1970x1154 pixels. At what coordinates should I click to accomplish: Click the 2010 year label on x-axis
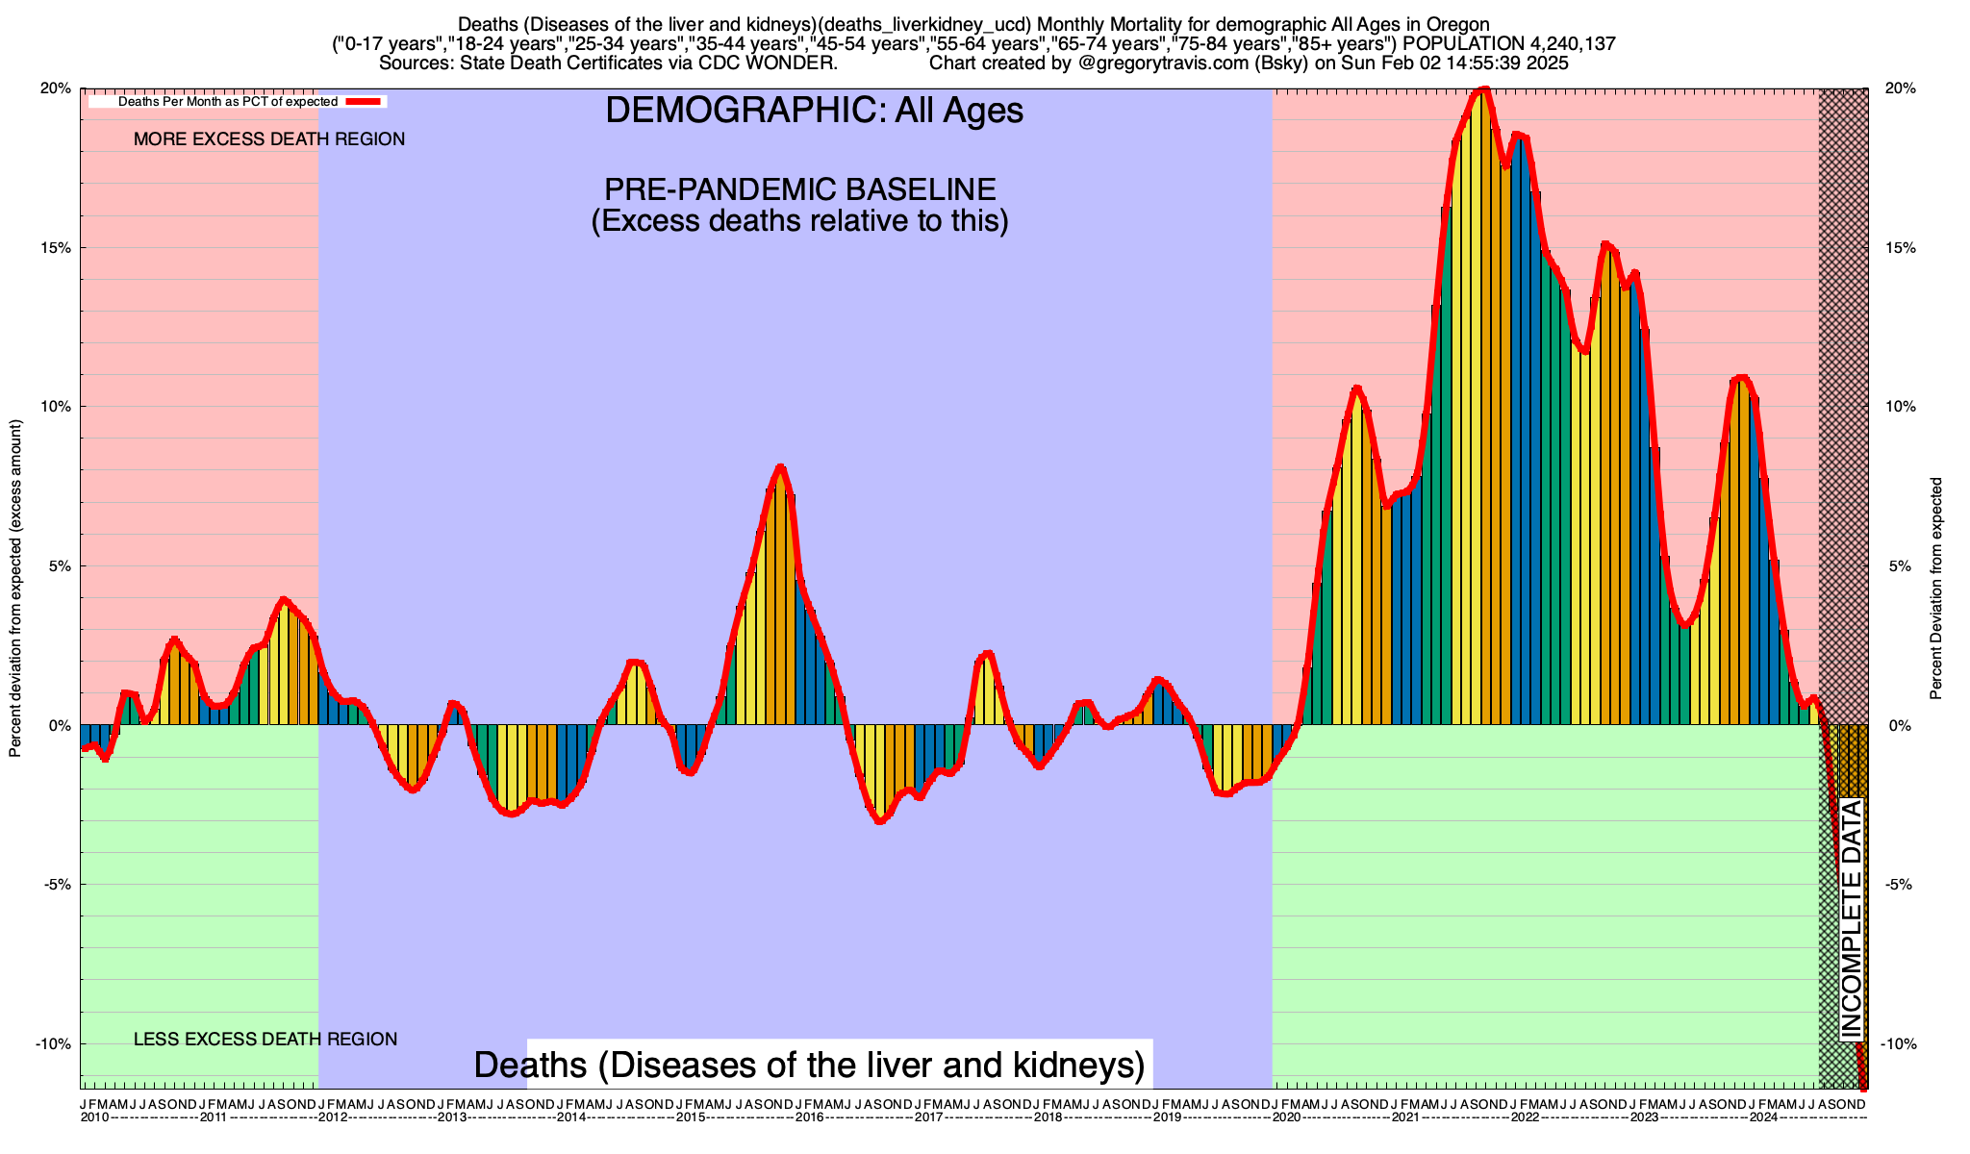[94, 1117]
